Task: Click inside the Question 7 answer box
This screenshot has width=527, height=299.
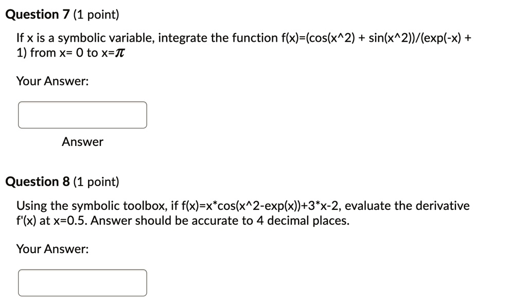Action: (x=82, y=114)
